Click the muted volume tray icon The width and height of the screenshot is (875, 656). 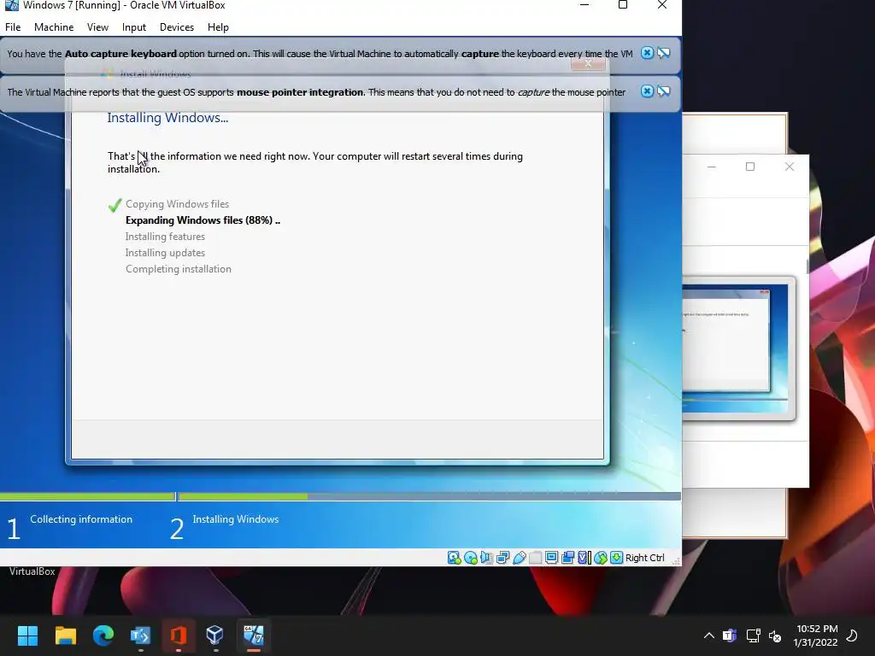click(775, 635)
